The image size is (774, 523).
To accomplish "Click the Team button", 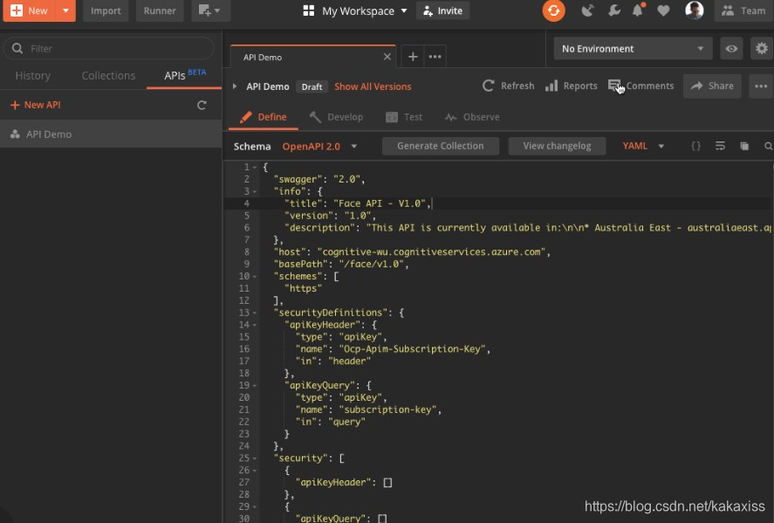I will (x=743, y=10).
